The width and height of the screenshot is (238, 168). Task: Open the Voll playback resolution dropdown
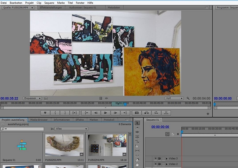(x=174, y=98)
